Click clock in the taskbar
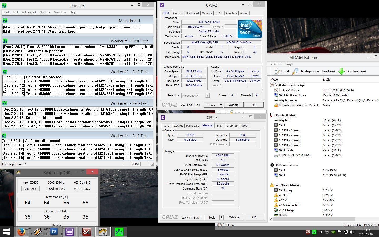 pos(366,232)
